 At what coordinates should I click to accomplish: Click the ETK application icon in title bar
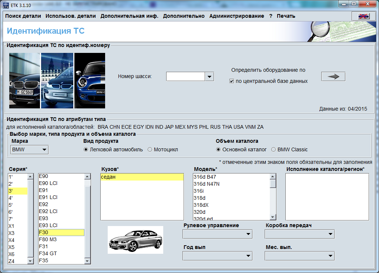click(x=6, y=5)
